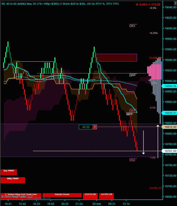
Task: Click the red quantity box showing 1
Action: (x=95, y=127)
